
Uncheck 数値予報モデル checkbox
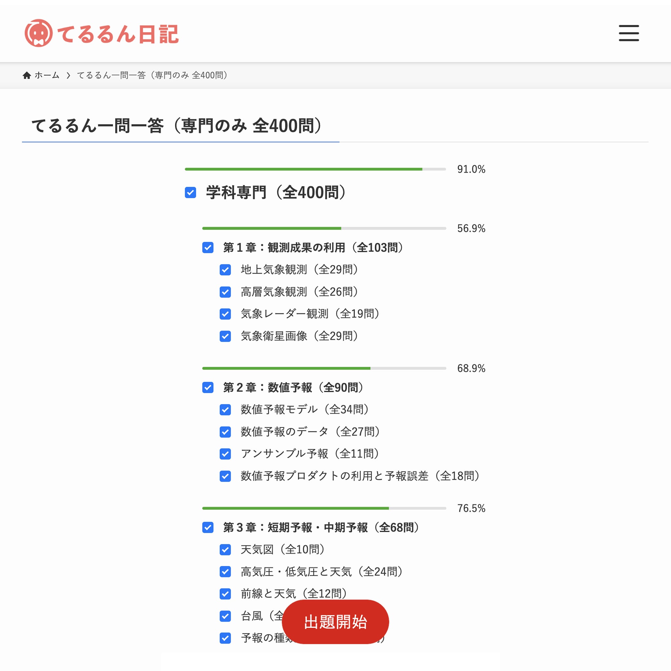coord(225,410)
